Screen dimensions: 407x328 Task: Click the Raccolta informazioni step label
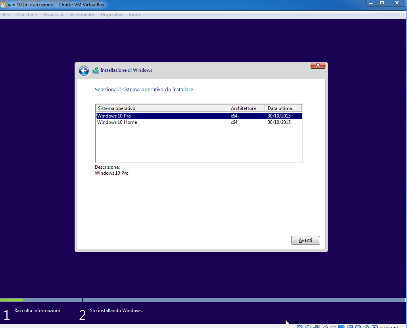[x=37, y=310]
